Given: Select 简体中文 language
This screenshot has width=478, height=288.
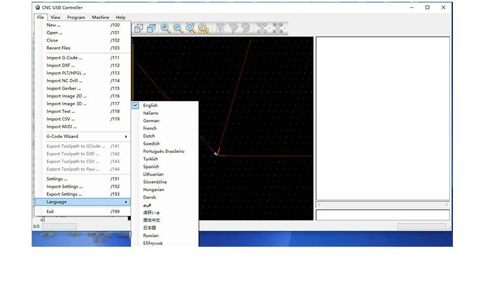Looking at the screenshot, I should click(165, 220).
